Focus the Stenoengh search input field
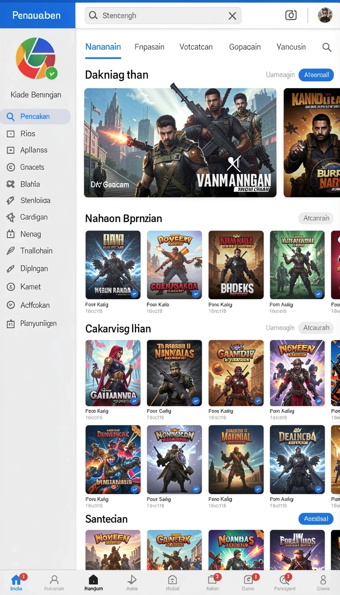The height and width of the screenshot is (595, 340). [x=163, y=15]
